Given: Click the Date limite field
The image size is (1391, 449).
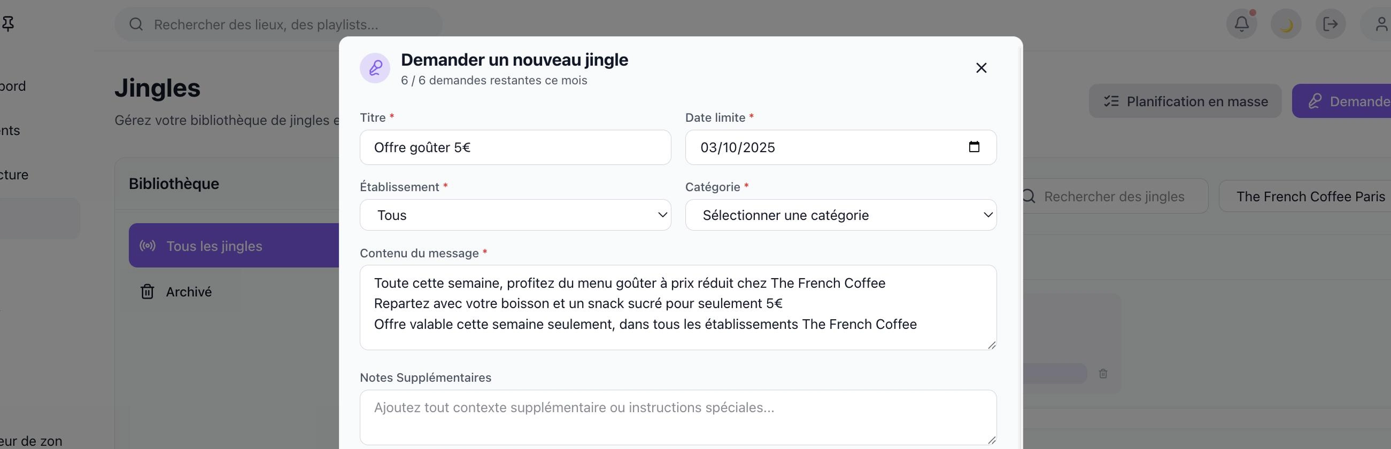Looking at the screenshot, I should [x=841, y=147].
